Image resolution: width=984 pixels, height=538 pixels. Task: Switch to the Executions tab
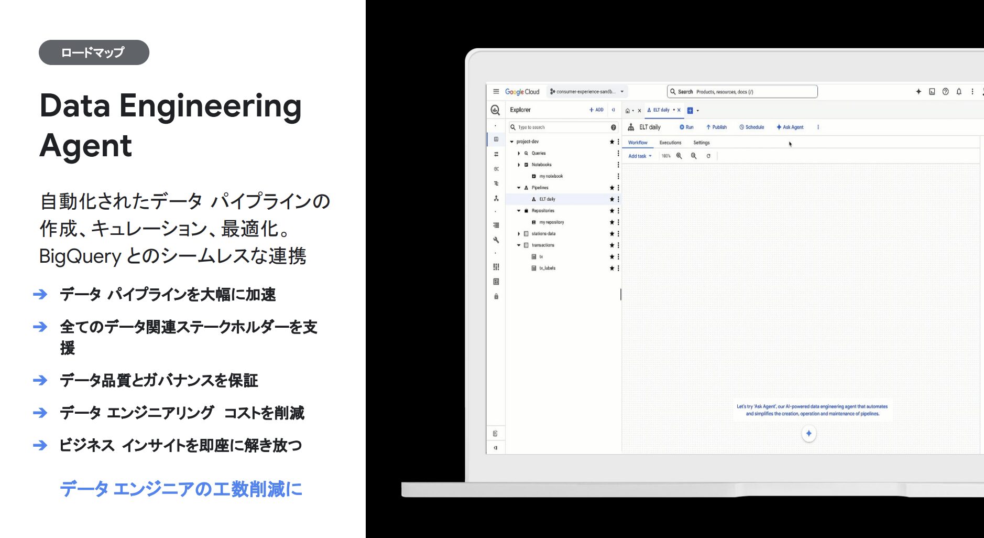click(670, 143)
